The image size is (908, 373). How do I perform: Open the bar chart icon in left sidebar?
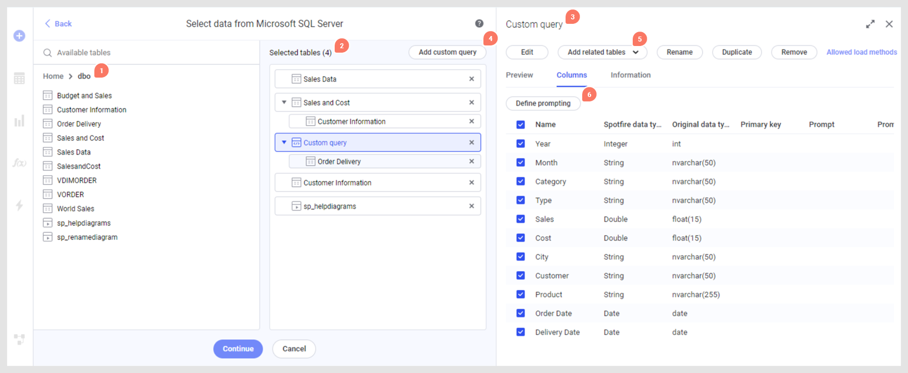click(19, 121)
